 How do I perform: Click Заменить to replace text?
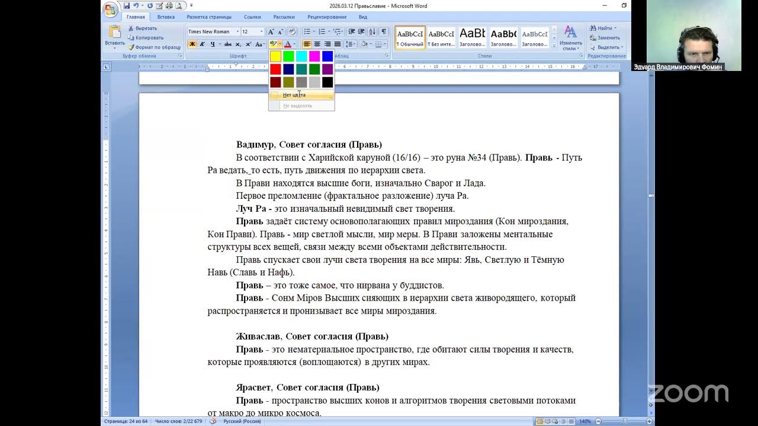[x=604, y=37]
